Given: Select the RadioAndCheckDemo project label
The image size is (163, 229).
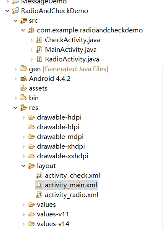Looking at the screenshot, I should [x=55, y=11].
